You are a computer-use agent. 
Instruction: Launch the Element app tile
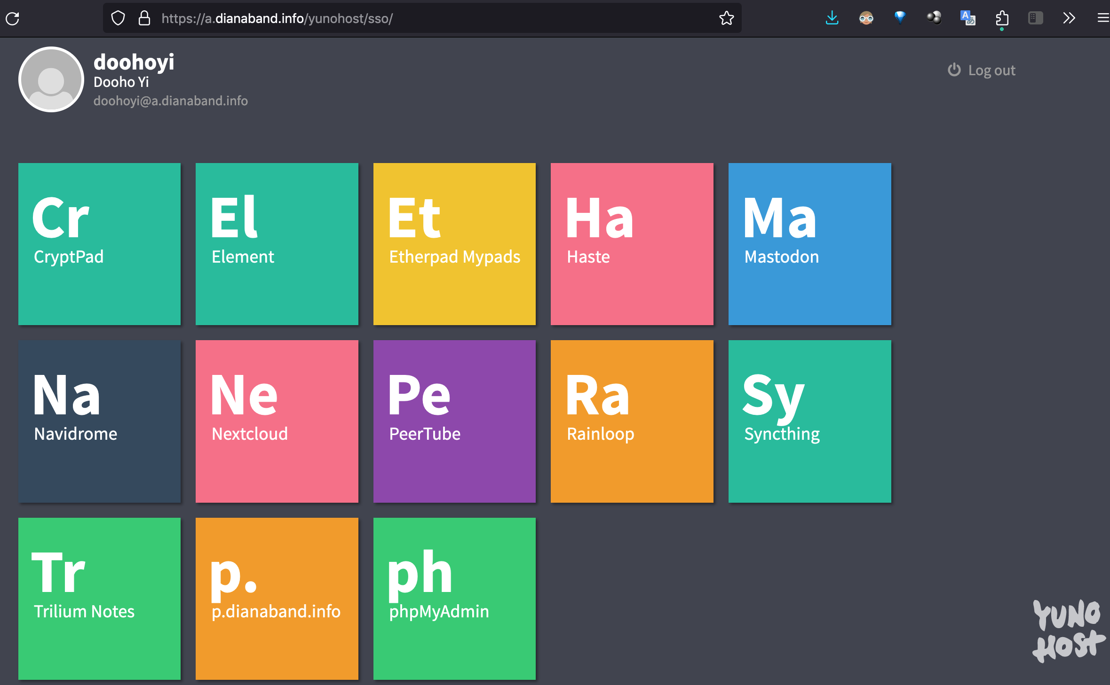pos(277,244)
